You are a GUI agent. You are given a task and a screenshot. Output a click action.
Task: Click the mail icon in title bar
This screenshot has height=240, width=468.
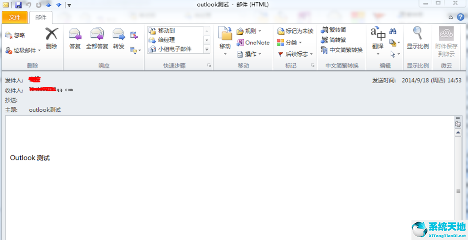pyautogui.click(x=5, y=5)
